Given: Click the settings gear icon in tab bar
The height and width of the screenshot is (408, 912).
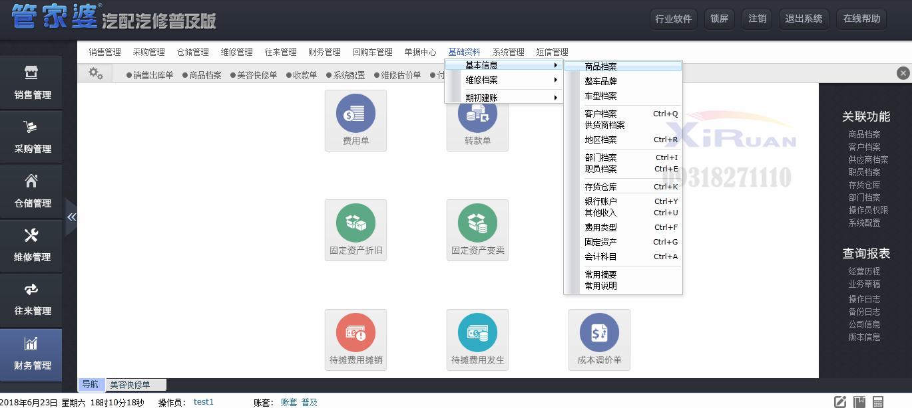Looking at the screenshot, I should coord(96,74).
